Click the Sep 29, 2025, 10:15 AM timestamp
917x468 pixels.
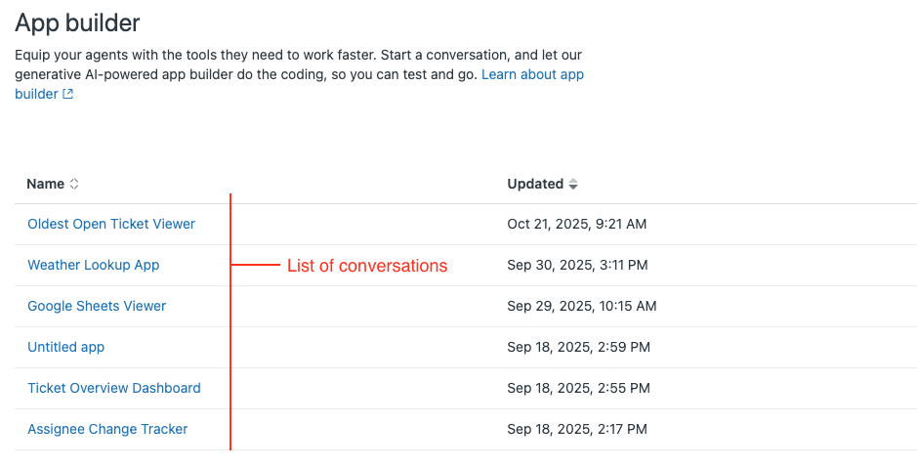coord(582,306)
